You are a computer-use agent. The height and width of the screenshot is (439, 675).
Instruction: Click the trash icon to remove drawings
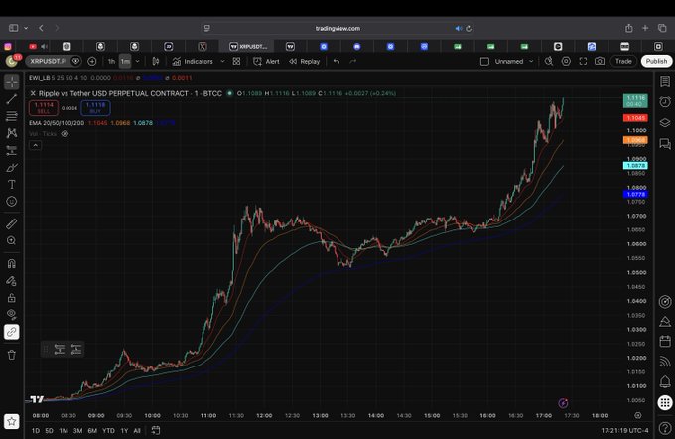coord(12,355)
